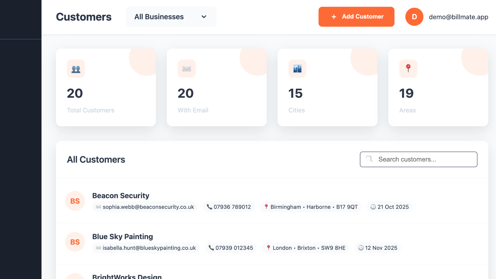
Task: Click the magnifying glass in the search box
Action: point(369,159)
